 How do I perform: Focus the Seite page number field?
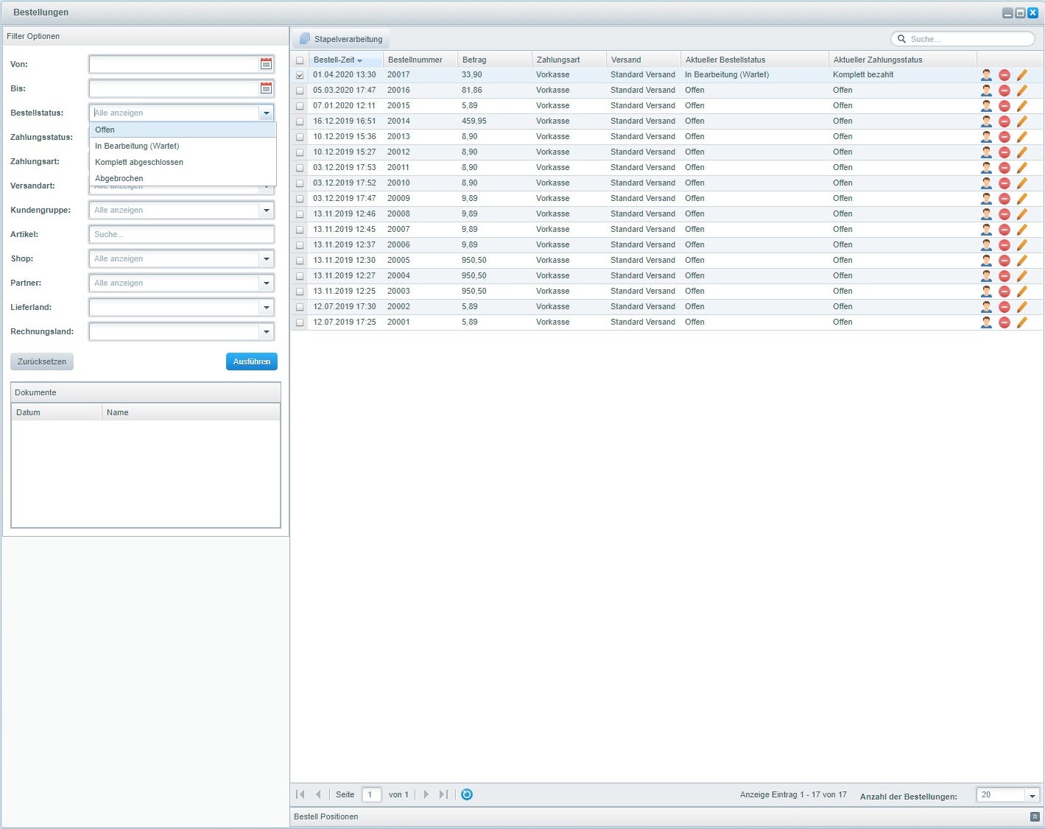[x=372, y=794]
